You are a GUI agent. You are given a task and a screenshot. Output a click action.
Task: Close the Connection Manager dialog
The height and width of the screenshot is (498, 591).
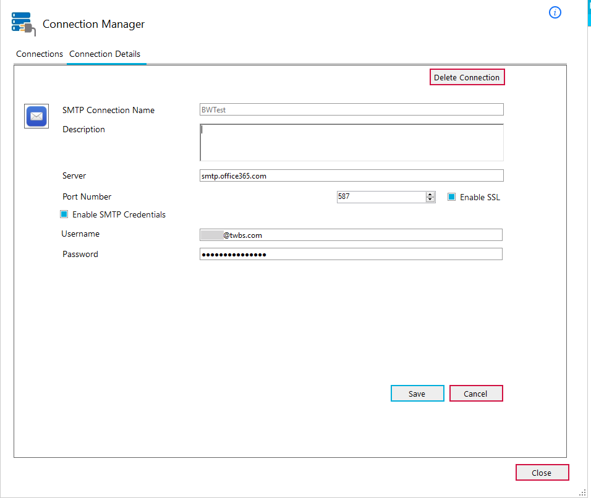pos(542,473)
